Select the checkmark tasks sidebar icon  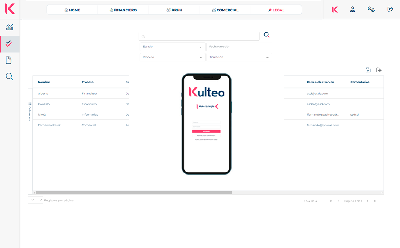[x=9, y=44]
